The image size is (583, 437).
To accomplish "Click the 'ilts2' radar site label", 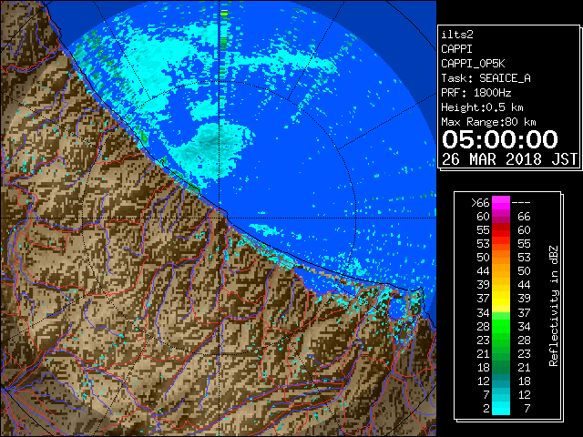I will (457, 35).
